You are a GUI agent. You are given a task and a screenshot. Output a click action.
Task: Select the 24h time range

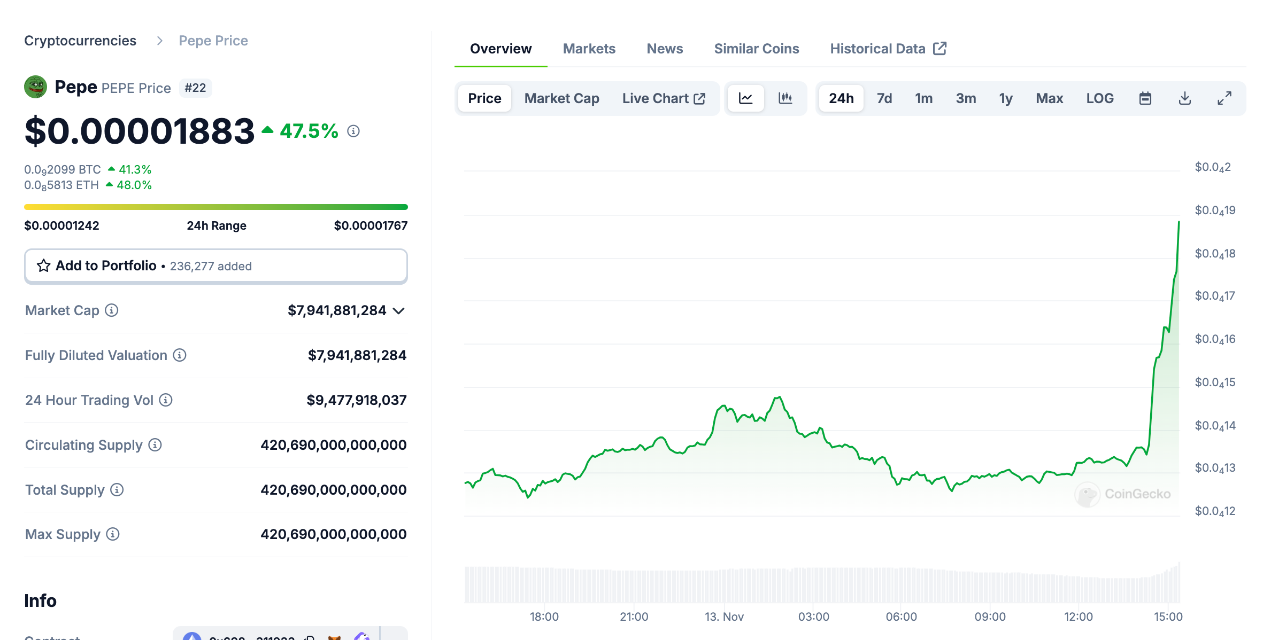841,98
